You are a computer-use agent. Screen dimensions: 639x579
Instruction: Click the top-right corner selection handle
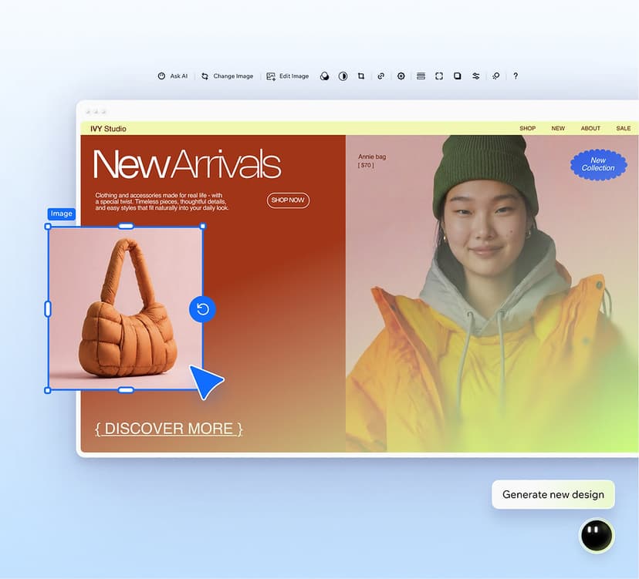(203, 226)
